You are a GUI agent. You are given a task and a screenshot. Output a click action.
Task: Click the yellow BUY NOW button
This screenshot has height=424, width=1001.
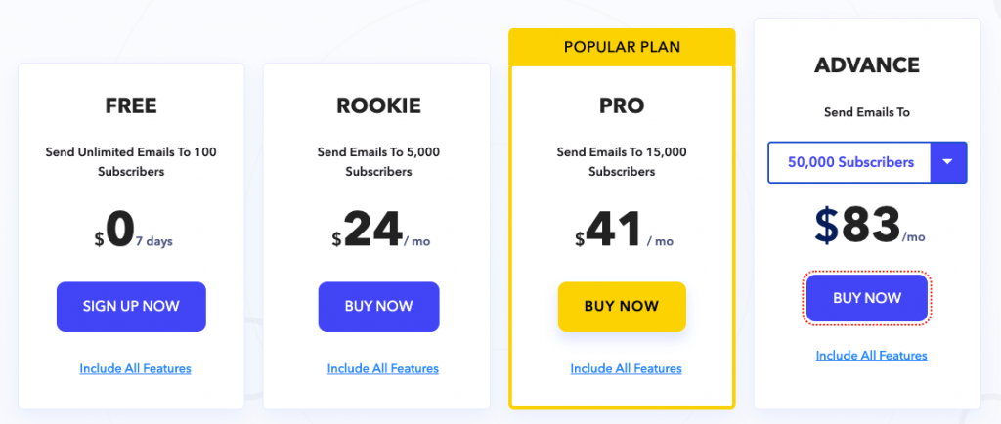point(622,307)
